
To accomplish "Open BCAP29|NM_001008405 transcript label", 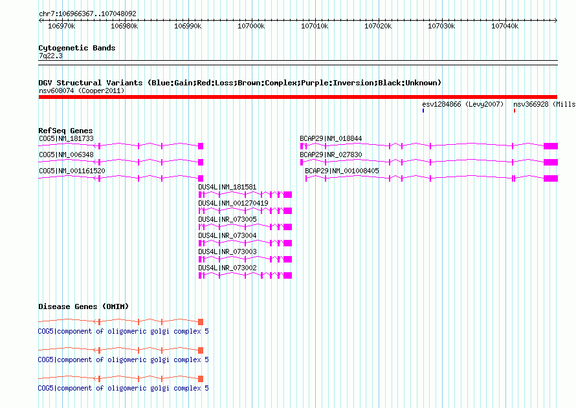I will click(x=342, y=171).
